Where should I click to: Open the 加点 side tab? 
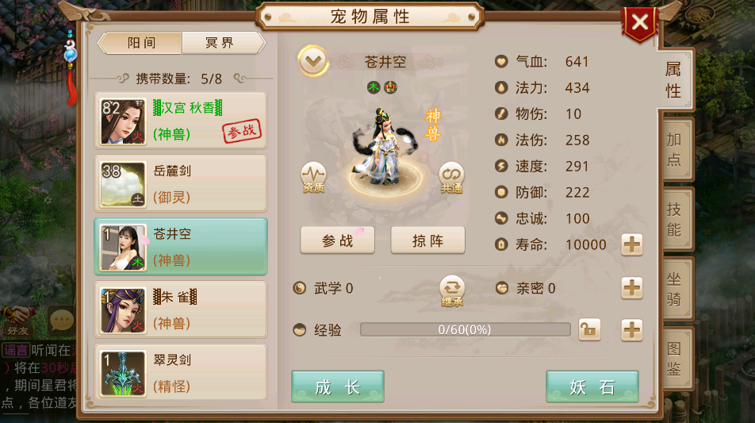[674, 150]
